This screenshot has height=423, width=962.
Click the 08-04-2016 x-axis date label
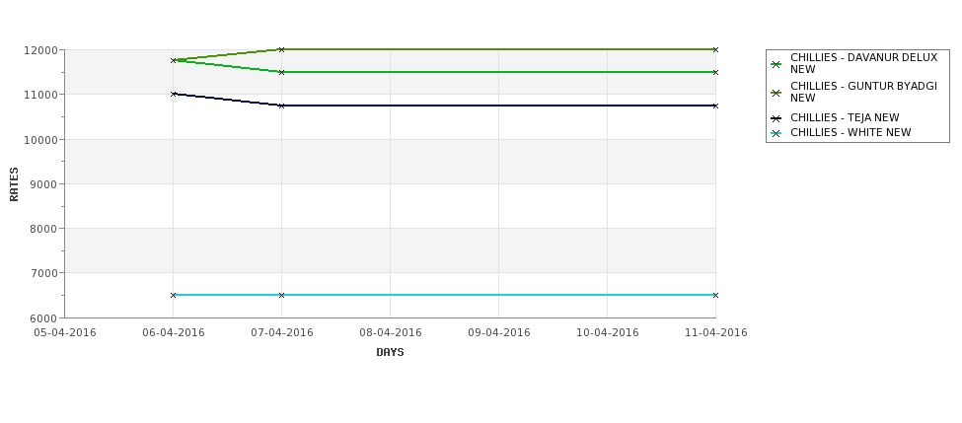point(390,333)
